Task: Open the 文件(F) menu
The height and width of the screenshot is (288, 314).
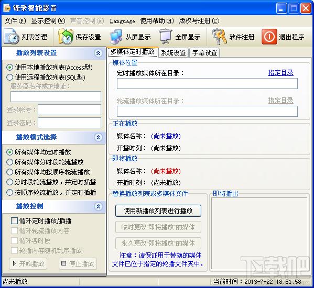Action: tap(15, 21)
